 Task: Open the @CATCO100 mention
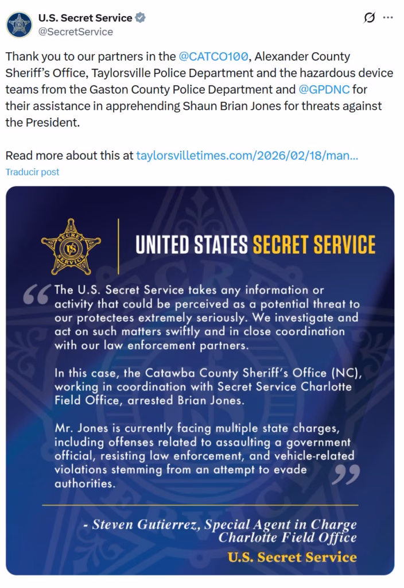(213, 57)
